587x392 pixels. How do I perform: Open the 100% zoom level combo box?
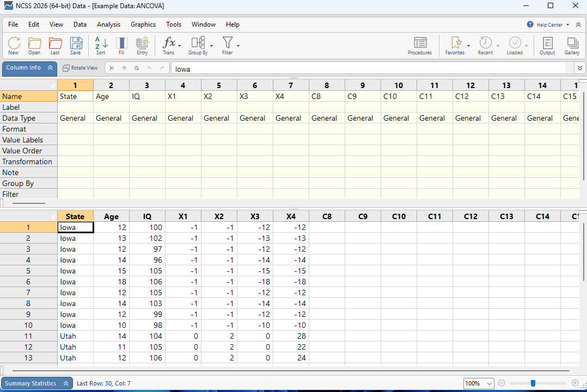click(479, 383)
